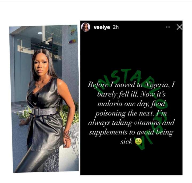Close the story with the X icon

coord(179,27)
